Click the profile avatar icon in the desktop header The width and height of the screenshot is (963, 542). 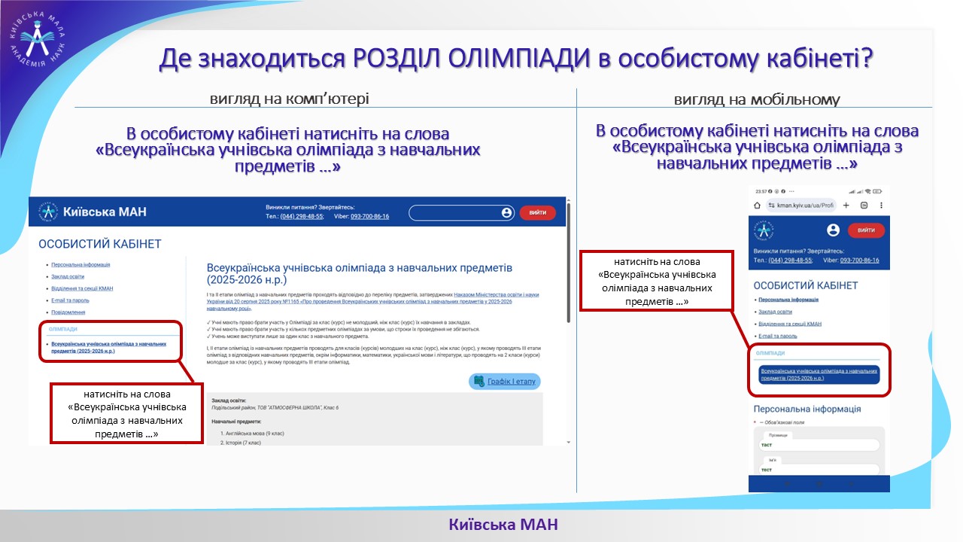tap(506, 213)
